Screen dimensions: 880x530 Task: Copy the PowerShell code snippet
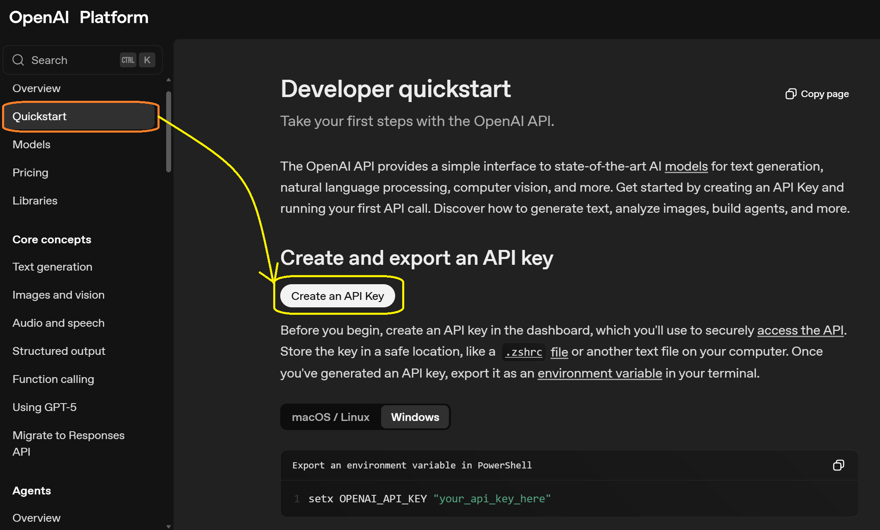839,465
